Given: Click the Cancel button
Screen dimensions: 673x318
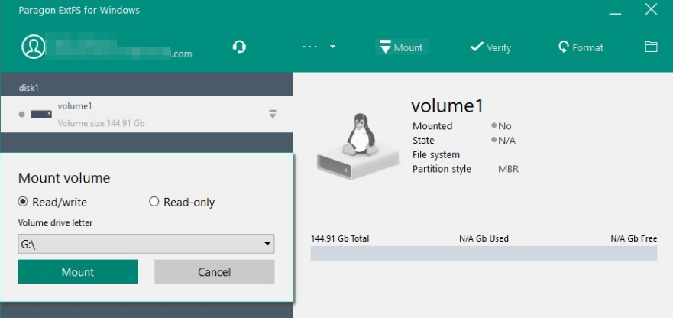Looking at the screenshot, I should [x=214, y=271].
